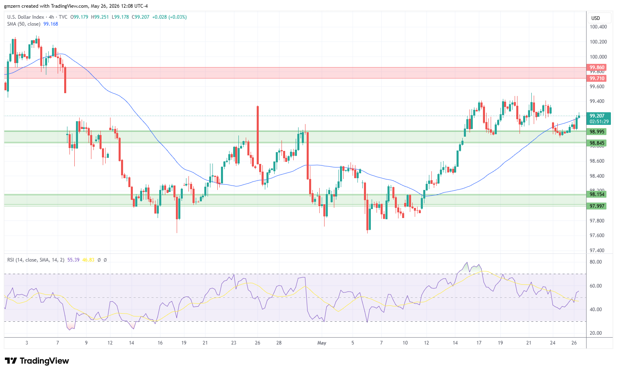Viewport: 617px width, 373px height.
Task: Click the USD currency label on the price axis
Action: coord(595,18)
